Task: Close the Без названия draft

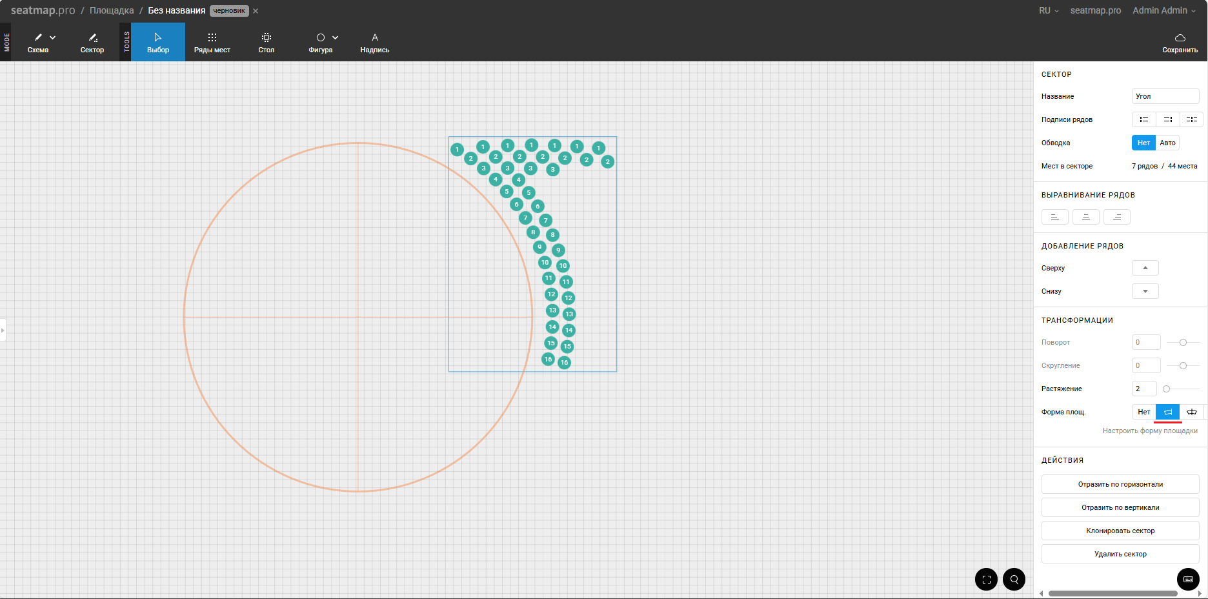Action: (256, 11)
